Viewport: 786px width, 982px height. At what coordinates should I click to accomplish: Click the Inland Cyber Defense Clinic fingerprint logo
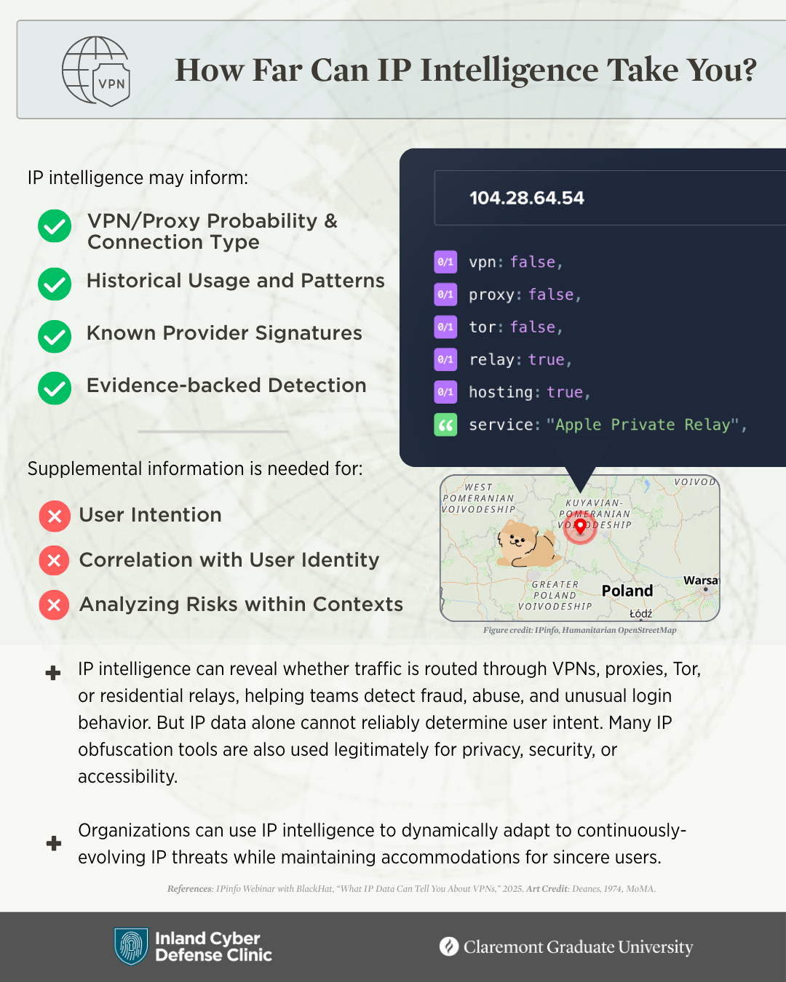131,946
